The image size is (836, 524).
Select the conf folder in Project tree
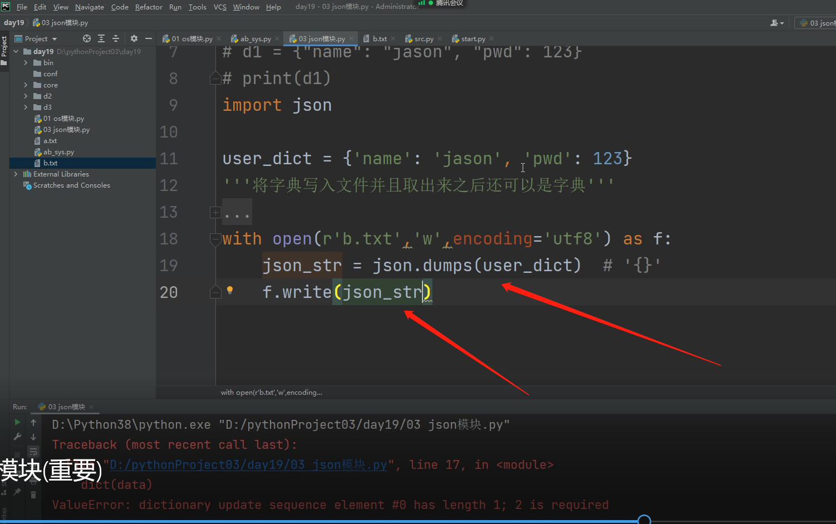click(x=82, y=74)
